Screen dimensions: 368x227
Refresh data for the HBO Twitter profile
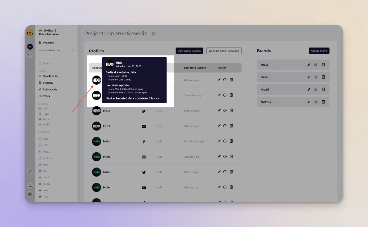(x=225, y=110)
